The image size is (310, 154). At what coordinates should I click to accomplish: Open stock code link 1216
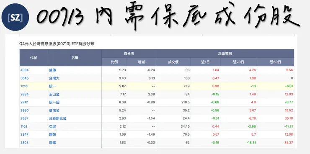click(x=24, y=86)
